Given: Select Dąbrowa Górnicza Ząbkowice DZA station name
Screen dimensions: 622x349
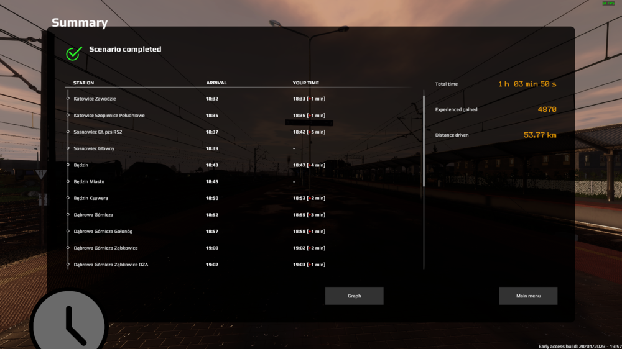Looking at the screenshot, I should point(111,265).
